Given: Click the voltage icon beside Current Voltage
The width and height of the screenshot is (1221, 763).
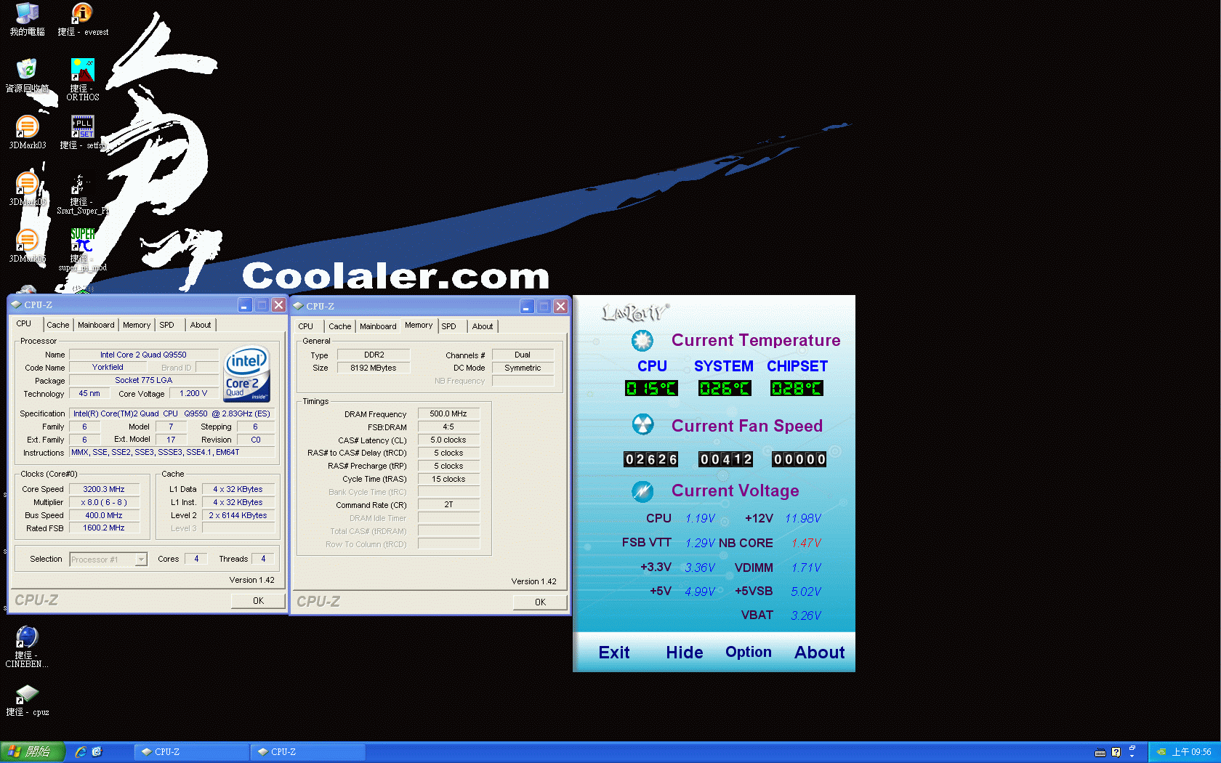Looking at the screenshot, I should pos(642,491).
